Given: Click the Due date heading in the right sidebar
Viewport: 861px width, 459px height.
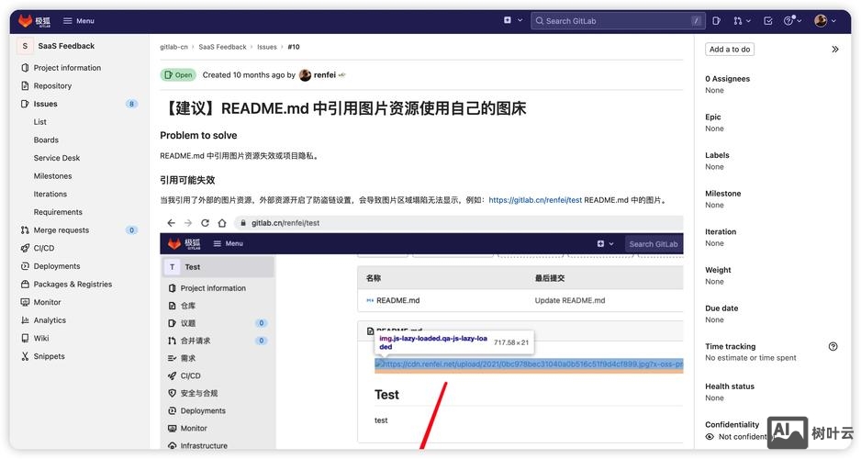Looking at the screenshot, I should (x=721, y=308).
